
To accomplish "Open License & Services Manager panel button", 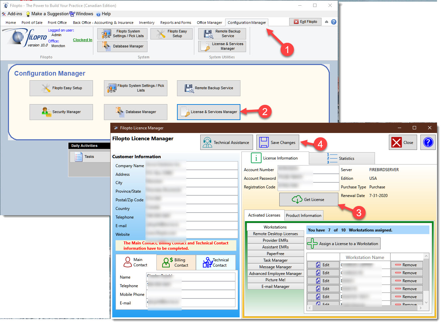I will [x=209, y=112].
